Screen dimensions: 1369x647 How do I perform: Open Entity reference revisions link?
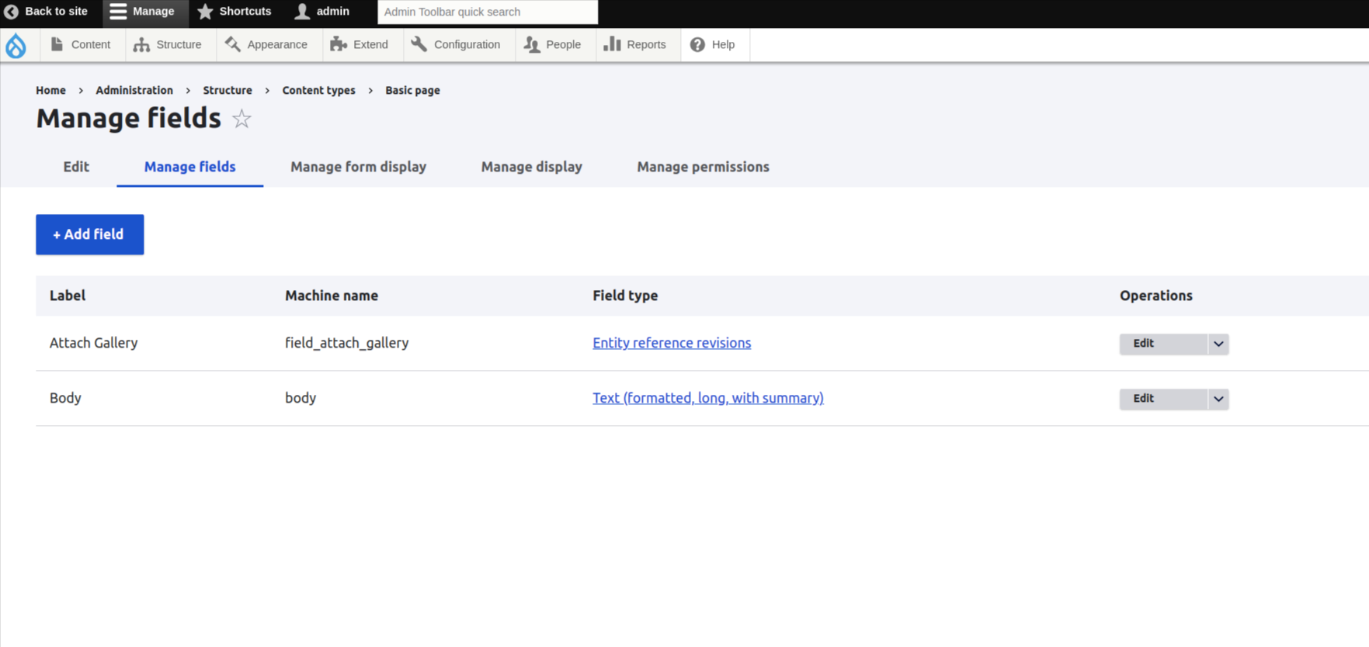coord(672,343)
